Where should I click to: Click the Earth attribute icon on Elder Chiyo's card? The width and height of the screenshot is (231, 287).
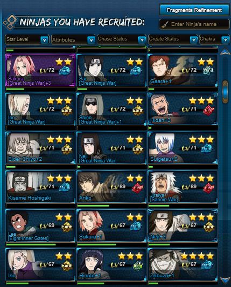tap(67, 149)
